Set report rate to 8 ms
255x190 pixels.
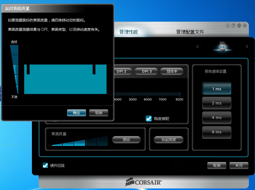coord(217,132)
